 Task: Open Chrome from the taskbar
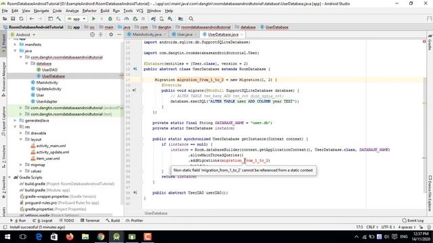click(x=101, y=237)
